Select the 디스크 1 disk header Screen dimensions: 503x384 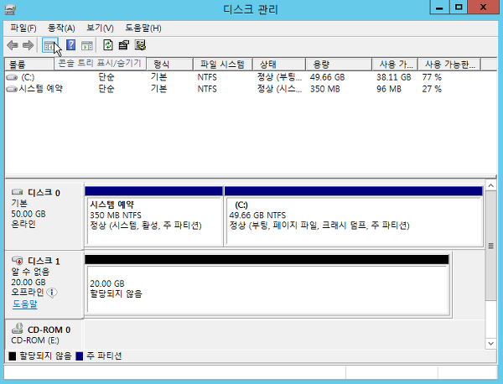click(44, 285)
